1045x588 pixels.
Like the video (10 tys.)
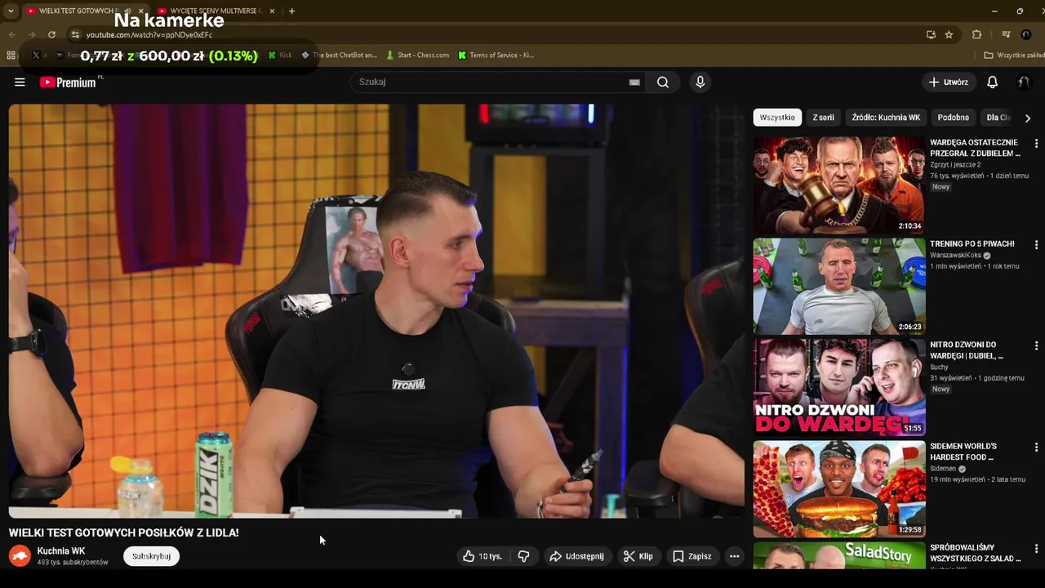pos(482,556)
